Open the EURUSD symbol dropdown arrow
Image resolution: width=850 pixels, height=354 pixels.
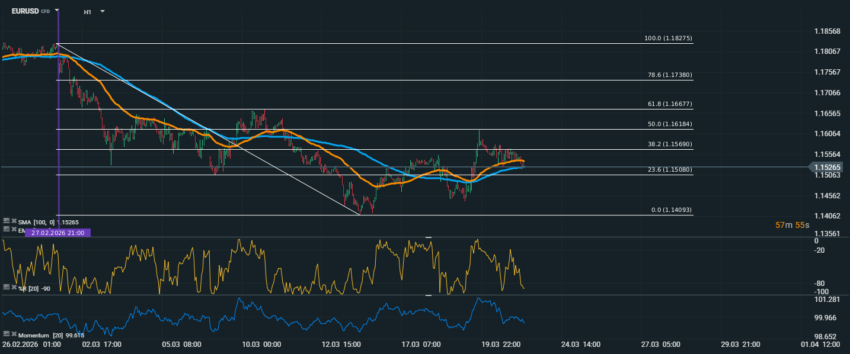click(x=57, y=11)
